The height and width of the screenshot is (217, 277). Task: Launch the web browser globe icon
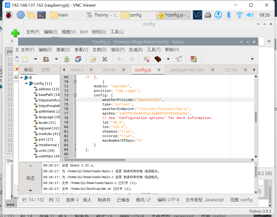click(21, 15)
